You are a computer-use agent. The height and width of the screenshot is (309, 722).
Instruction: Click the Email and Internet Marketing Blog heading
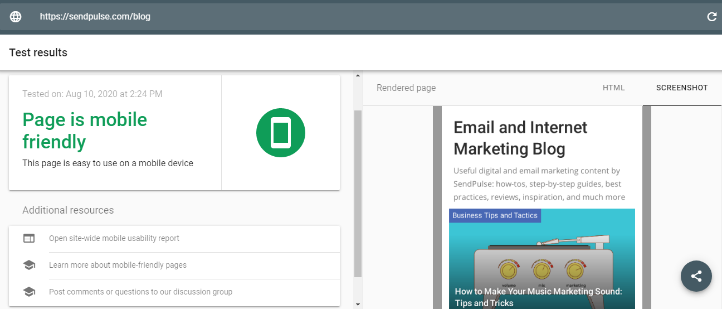point(520,138)
